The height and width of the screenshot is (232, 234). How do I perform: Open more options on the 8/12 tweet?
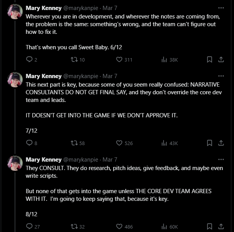221,159
